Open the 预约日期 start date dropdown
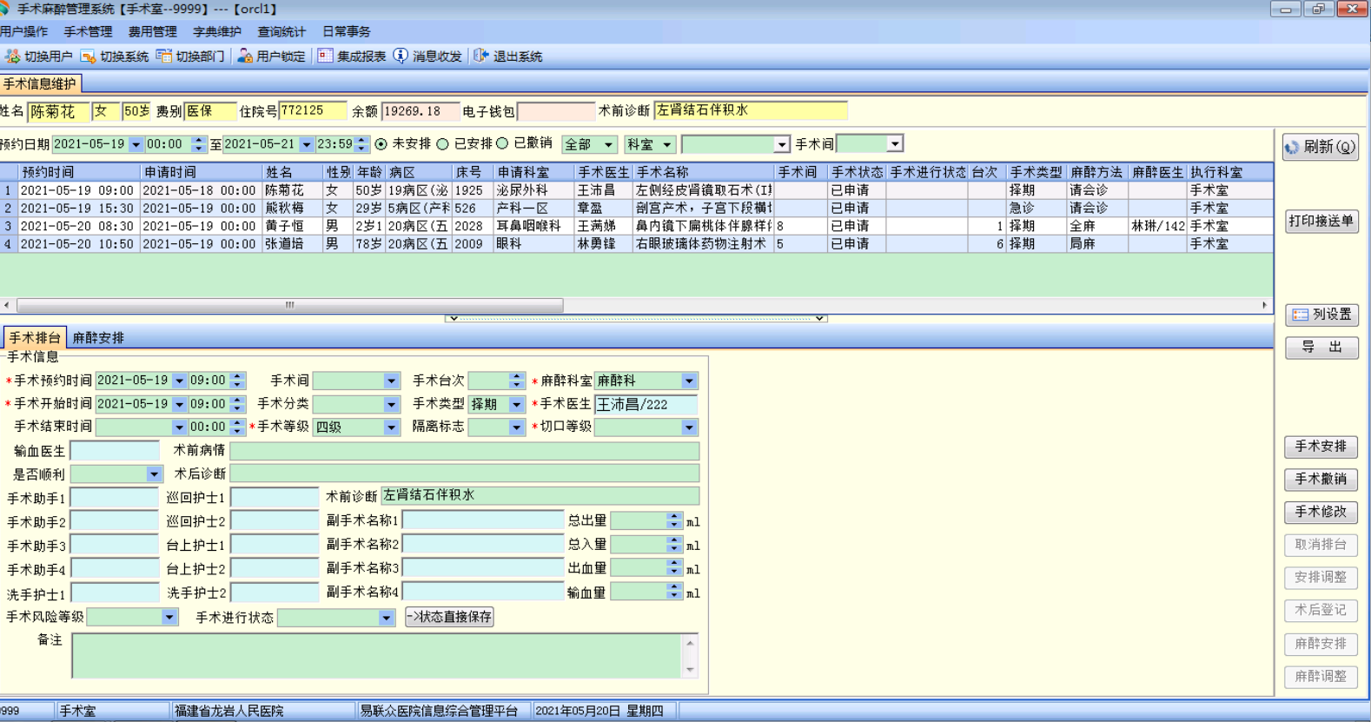 (x=136, y=144)
